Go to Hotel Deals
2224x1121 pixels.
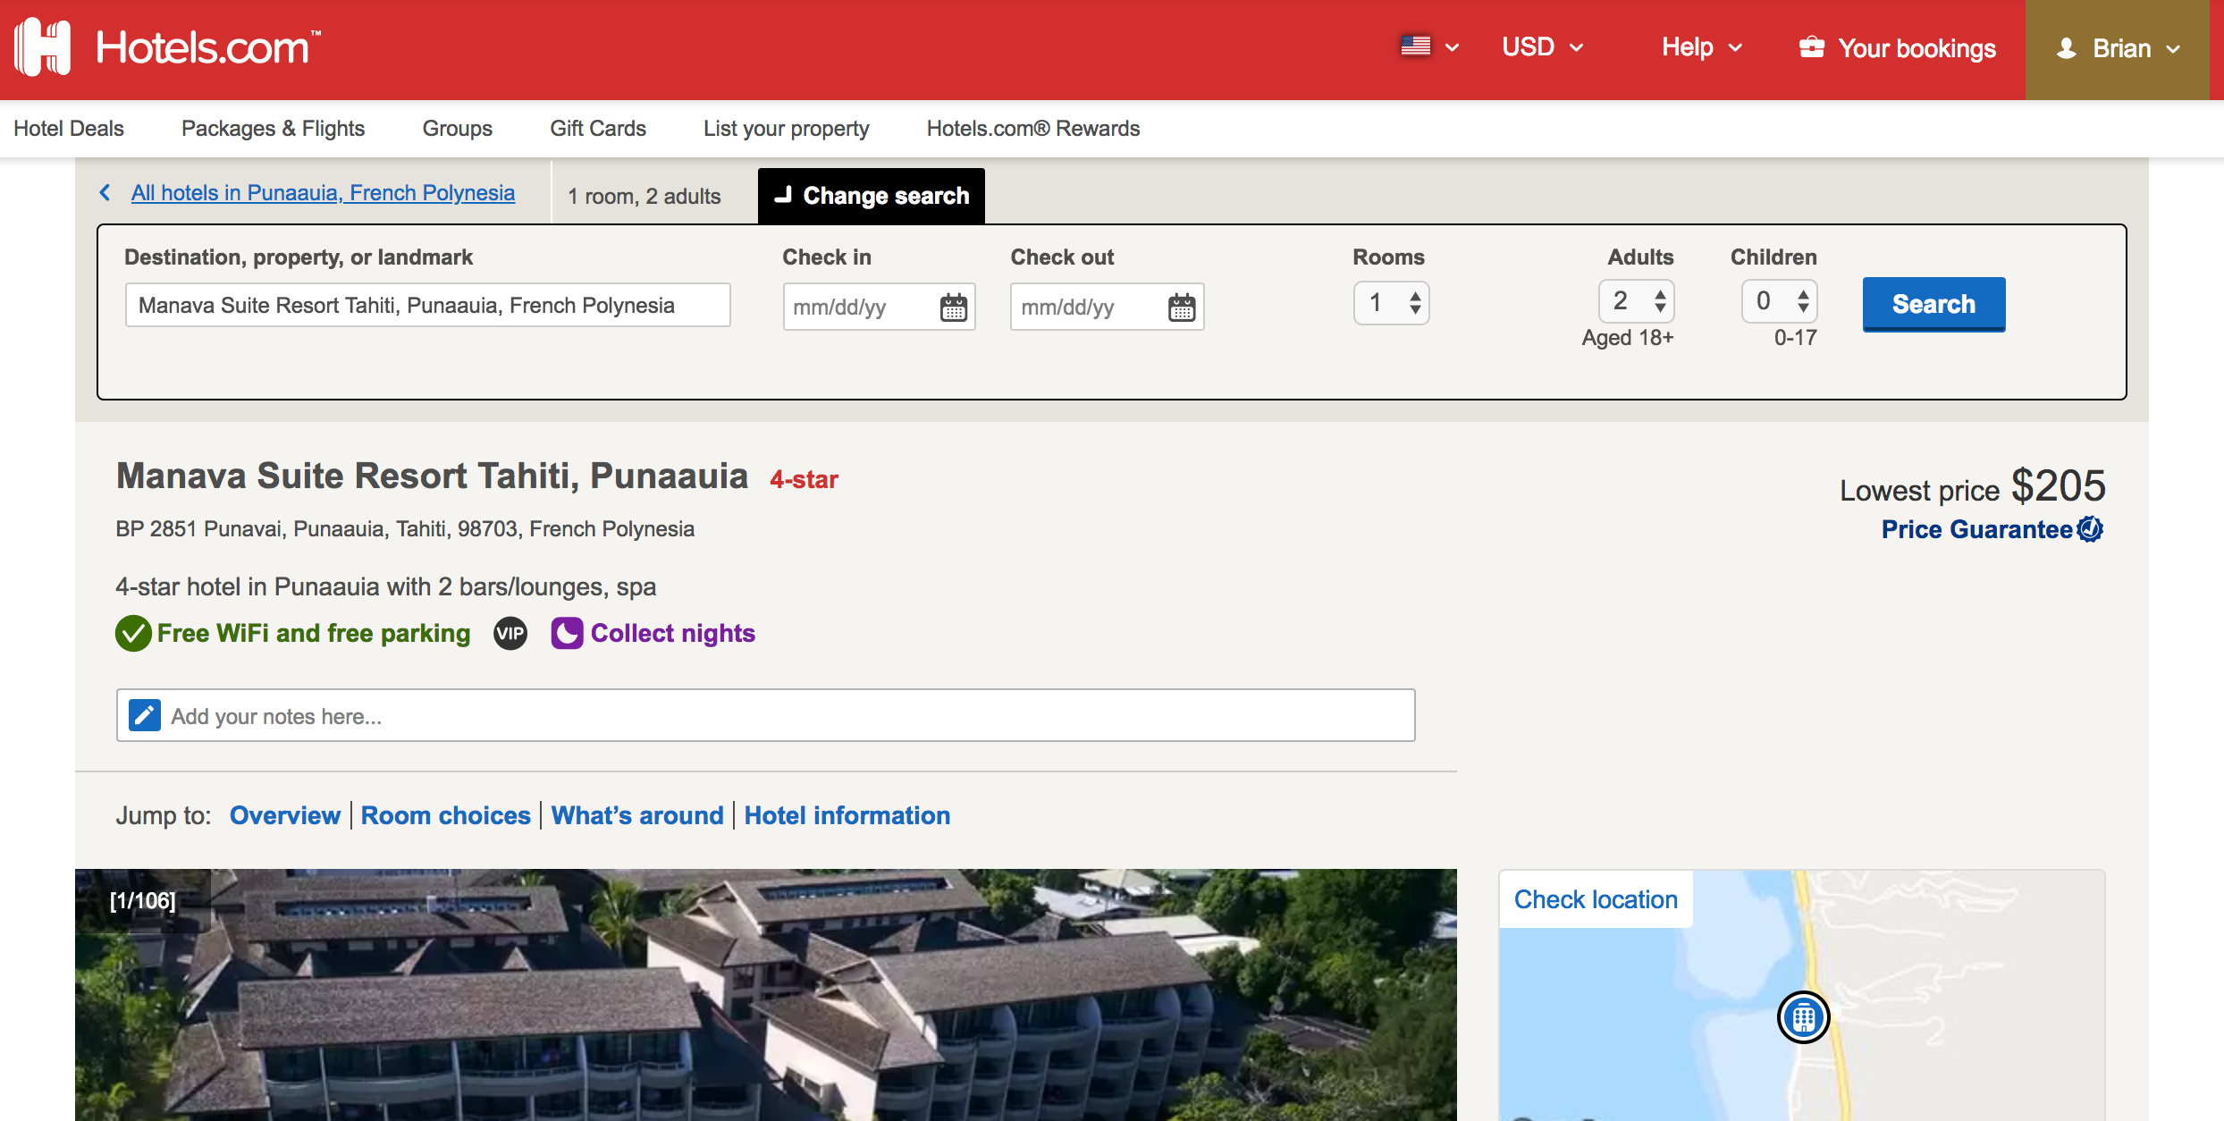point(69,129)
